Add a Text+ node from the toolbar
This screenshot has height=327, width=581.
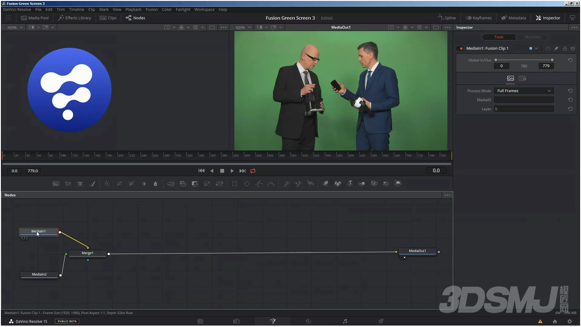point(80,184)
